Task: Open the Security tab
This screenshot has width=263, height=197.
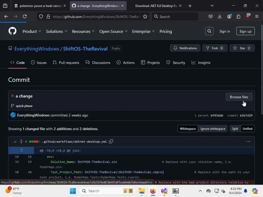Action: [176, 63]
